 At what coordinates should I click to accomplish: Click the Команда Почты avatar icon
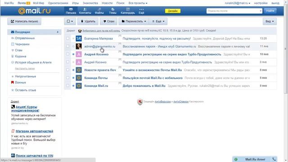tap(79, 78)
